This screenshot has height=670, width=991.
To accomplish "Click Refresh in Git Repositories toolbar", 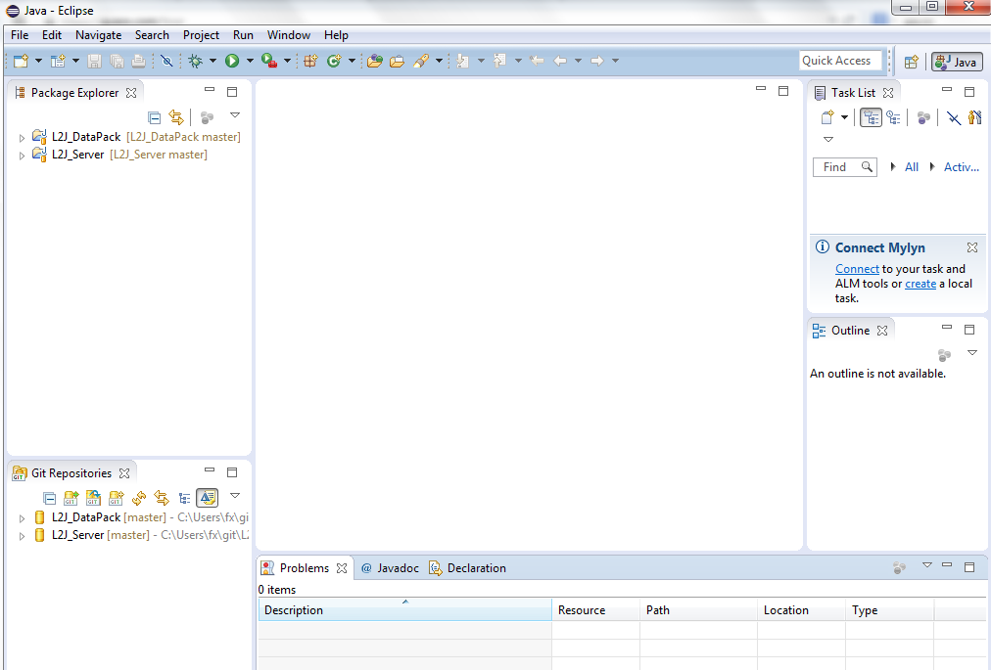I will (139, 498).
